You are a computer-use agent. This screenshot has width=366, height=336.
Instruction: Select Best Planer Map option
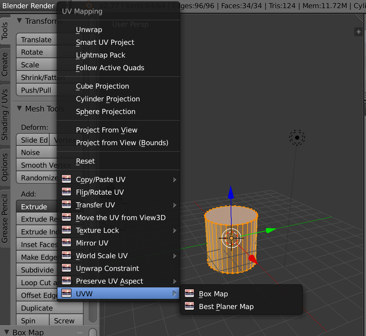point(241,306)
